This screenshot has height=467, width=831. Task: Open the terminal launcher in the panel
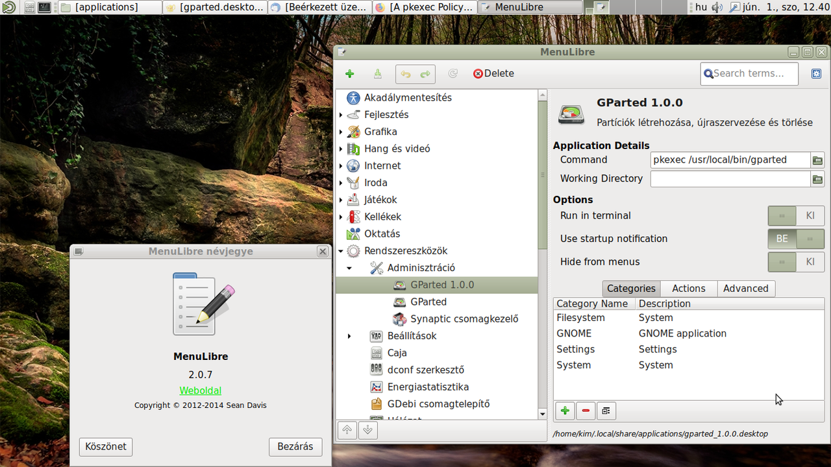44,8
